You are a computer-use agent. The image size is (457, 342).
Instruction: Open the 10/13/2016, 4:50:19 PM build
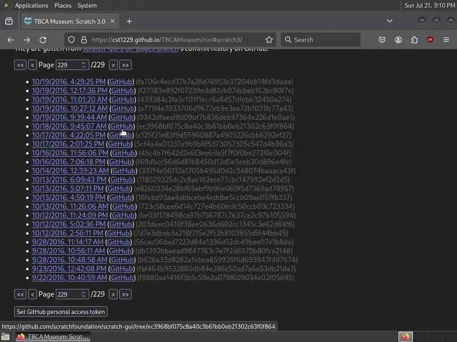click(68, 197)
